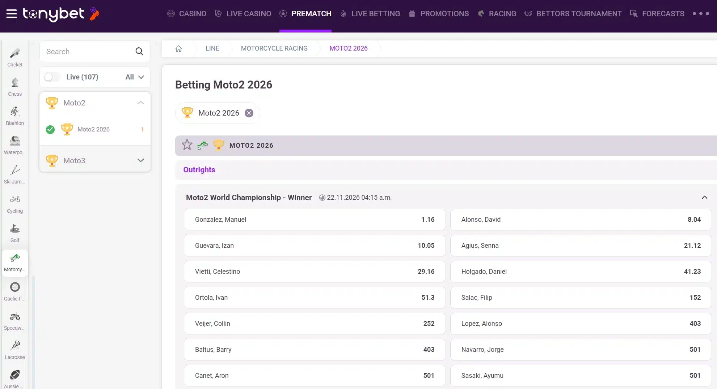Bet on Ortola, Ivan at 51.3

(315, 298)
